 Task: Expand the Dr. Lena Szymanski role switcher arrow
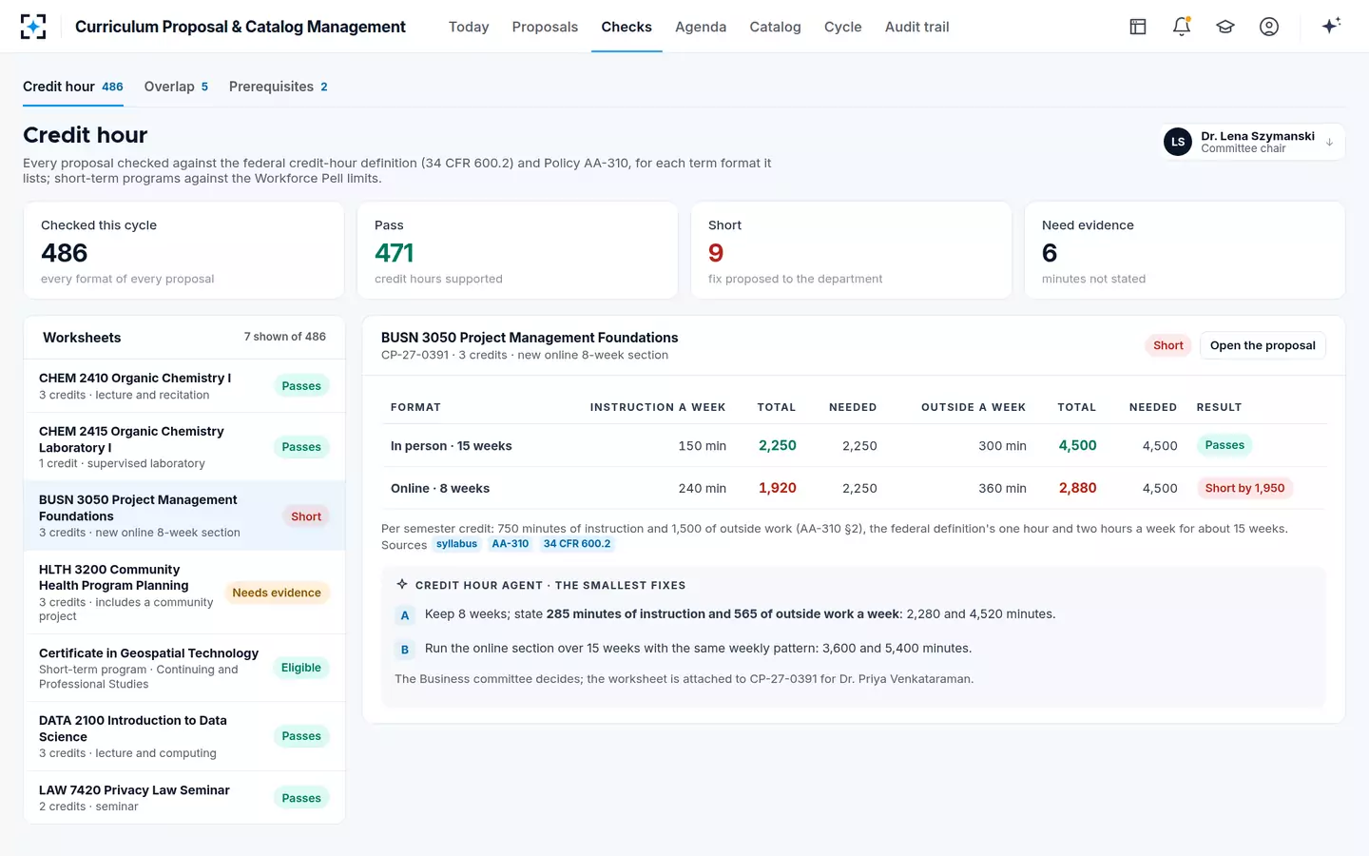point(1329,143)
